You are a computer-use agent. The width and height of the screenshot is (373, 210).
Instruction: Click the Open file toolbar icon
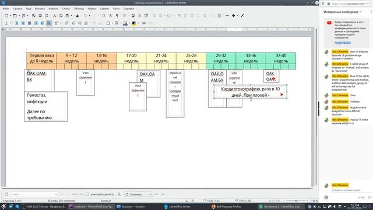[15, 16]
